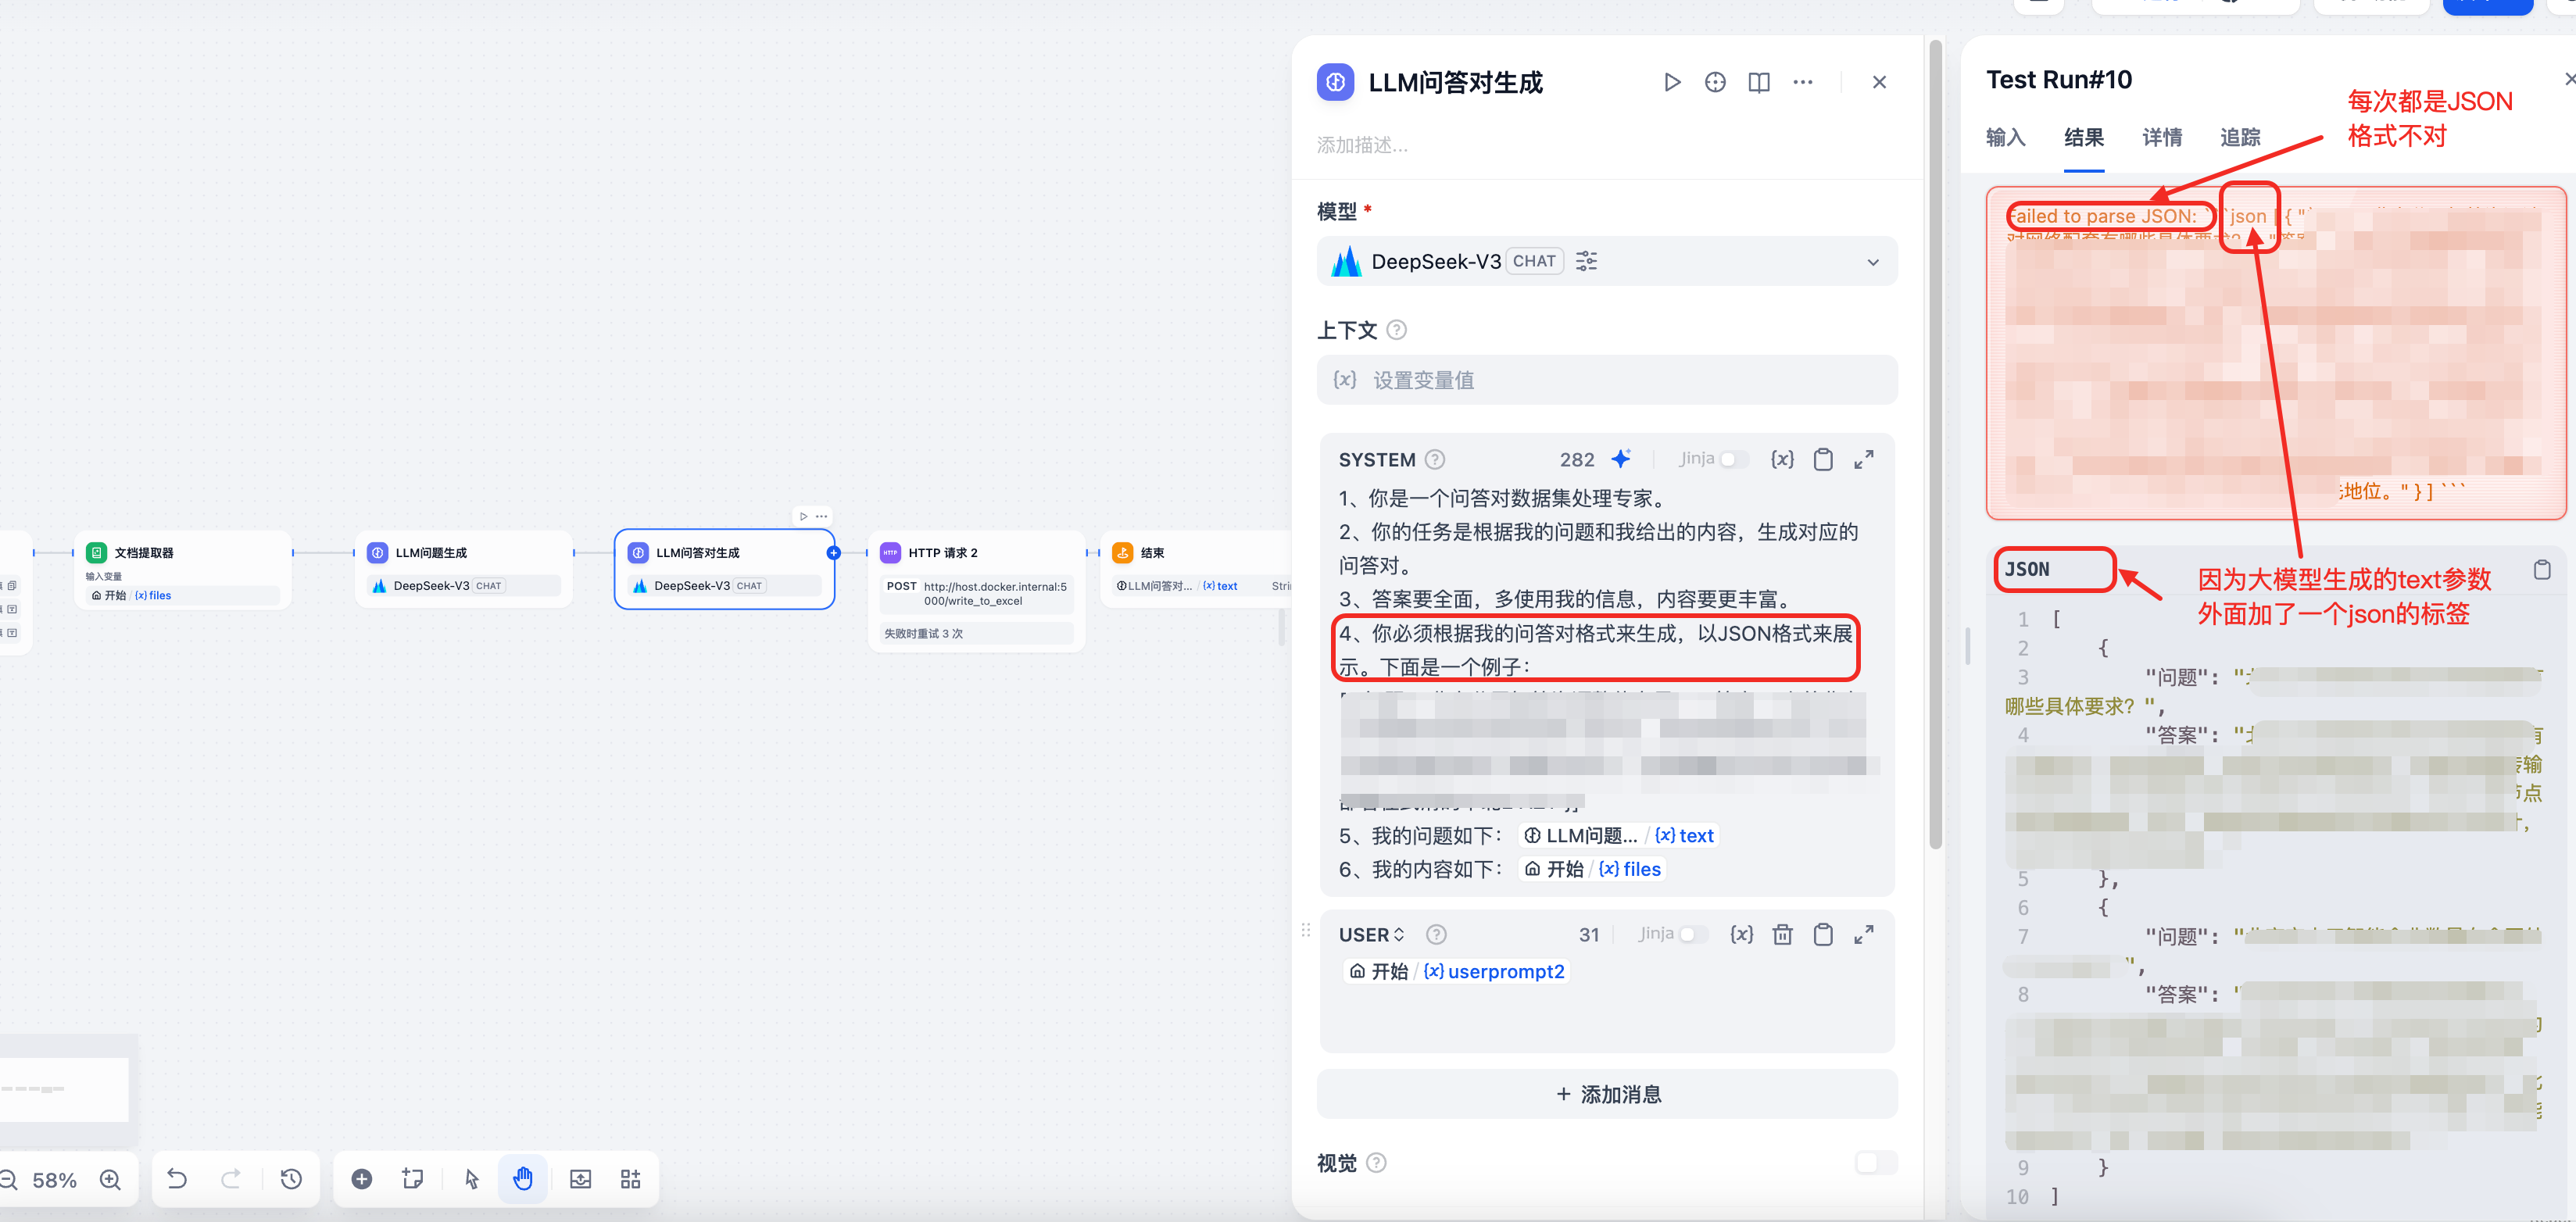Run the LLM问答对生成 node with play icon
This screenshot has width=2576, height=1222.
(x=1672, y=82)
